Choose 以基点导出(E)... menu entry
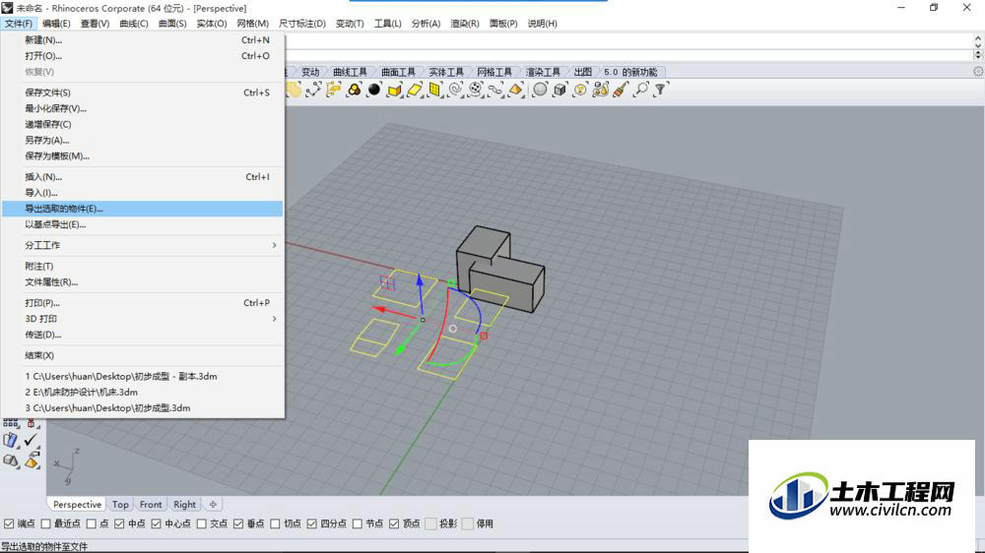985x553 pixels. point(143,224)
